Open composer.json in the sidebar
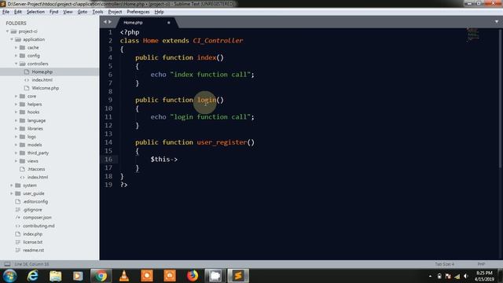 [37, 218]
